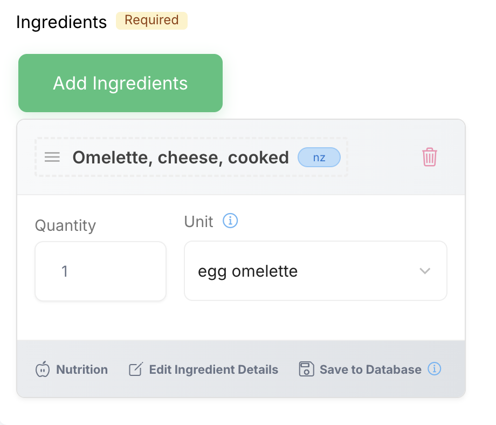Click the Ingredients section heading
Viewport: 496px width, 425px height.
coord(61,22)
